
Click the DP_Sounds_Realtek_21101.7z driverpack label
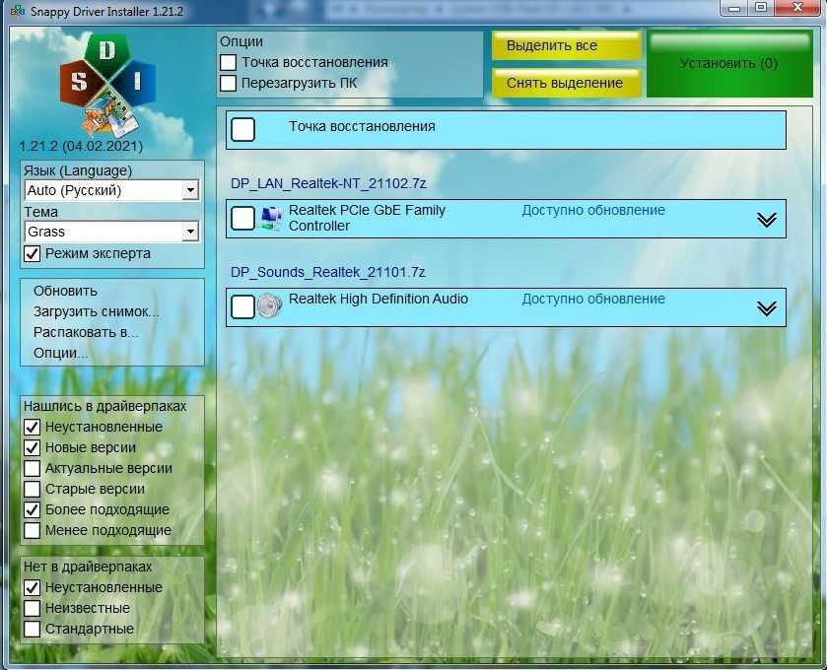(x=327, y=272)
